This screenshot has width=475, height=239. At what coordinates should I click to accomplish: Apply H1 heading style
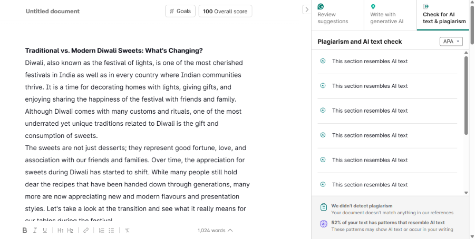pyautogui.click(x=60, y=231)
